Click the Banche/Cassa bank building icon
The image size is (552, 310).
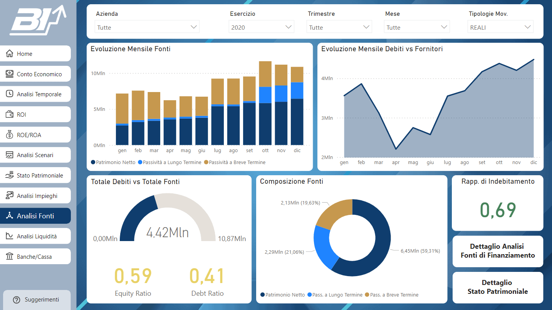pos(10,256)
